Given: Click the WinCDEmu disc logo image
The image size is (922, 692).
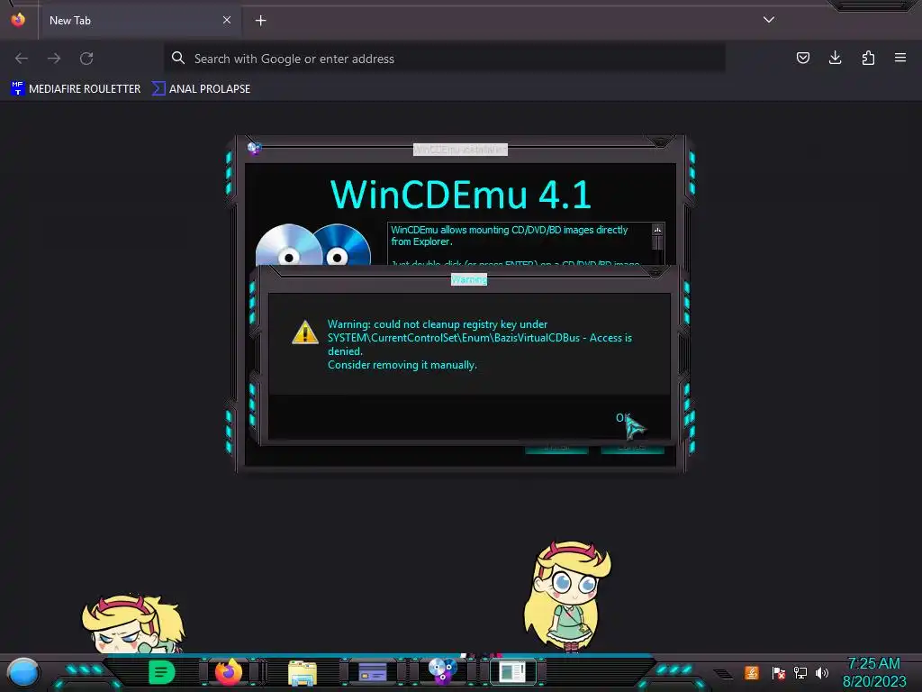Looking at the screenshot, I should [x=313, y=244].
